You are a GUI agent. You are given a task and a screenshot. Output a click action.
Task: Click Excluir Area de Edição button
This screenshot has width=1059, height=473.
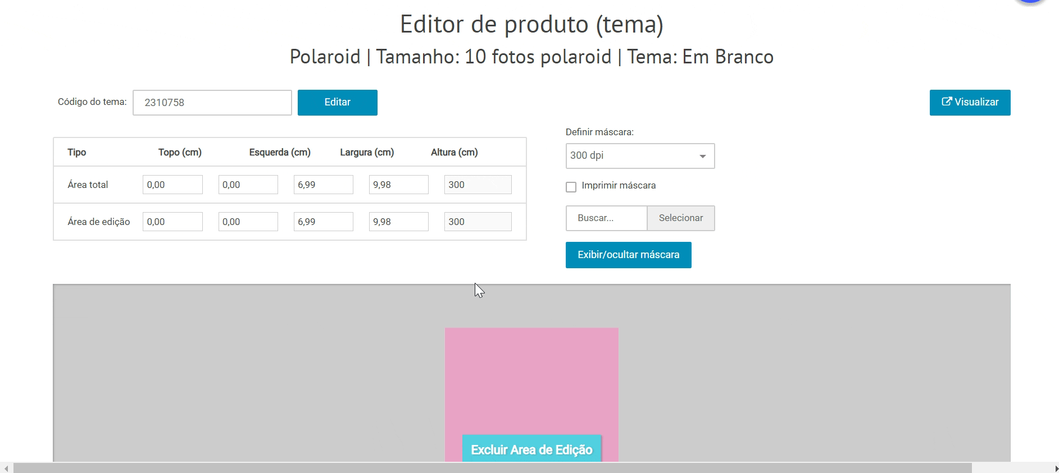531,449
